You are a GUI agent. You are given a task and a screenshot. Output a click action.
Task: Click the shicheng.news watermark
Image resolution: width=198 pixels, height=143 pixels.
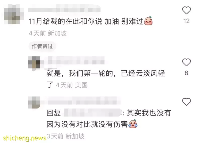coord(25,138)
